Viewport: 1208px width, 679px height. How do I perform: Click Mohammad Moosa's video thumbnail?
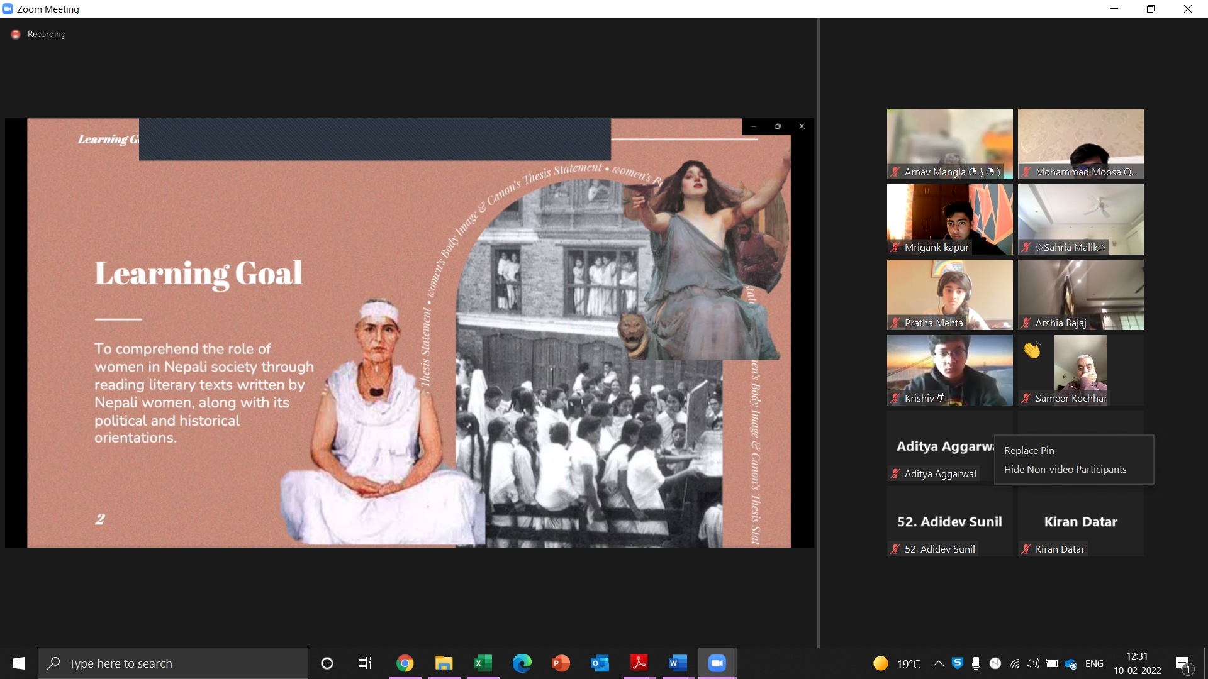1080,144
